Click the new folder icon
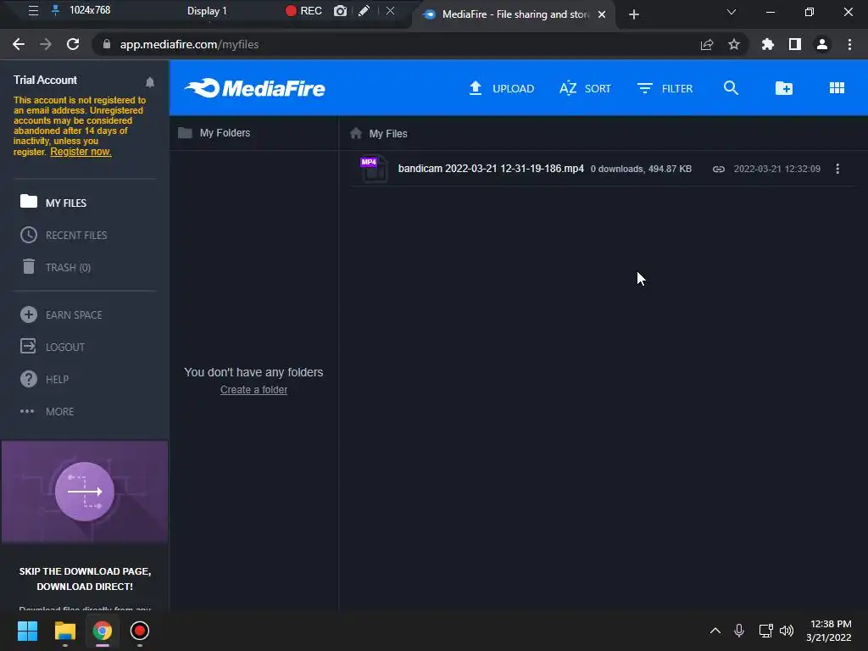This screenshot has width=868, height=651. click(784, 88)
